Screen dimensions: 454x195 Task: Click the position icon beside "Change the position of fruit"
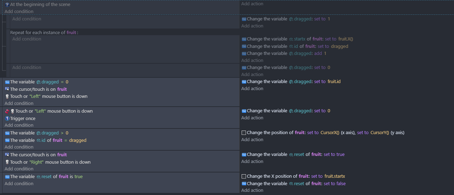point(244,133)
